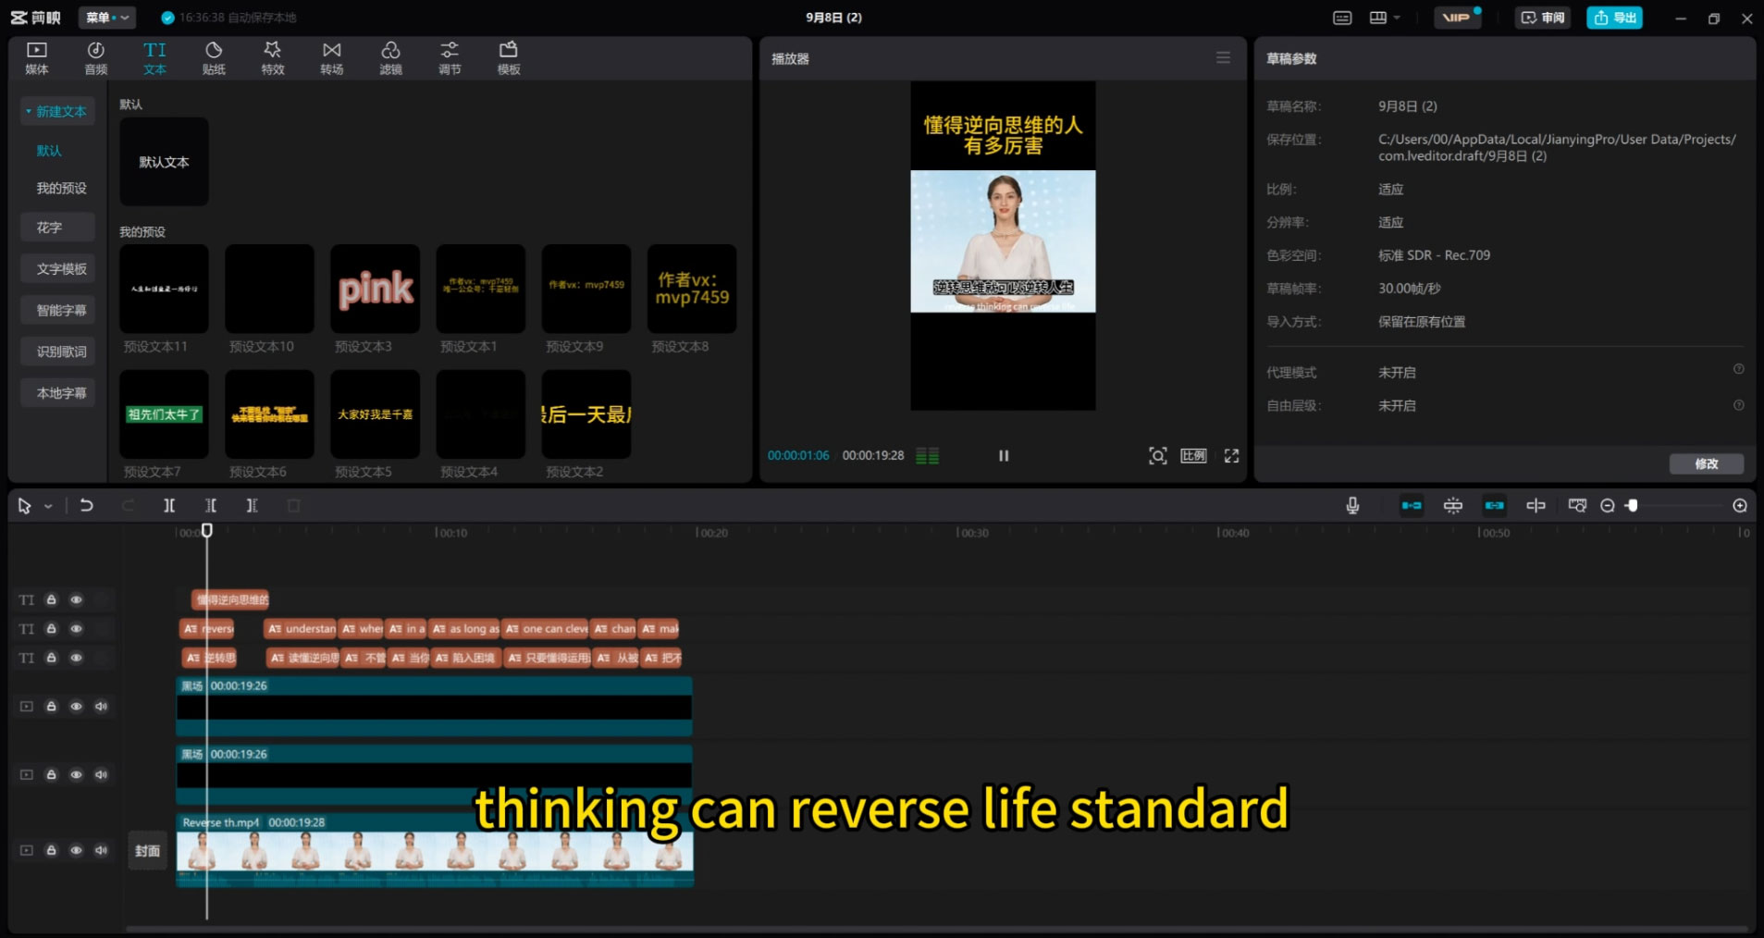Click the undo arrow icon
Image resolution: width=1764 pixels, height=938 pixels.
click(86, 505)
